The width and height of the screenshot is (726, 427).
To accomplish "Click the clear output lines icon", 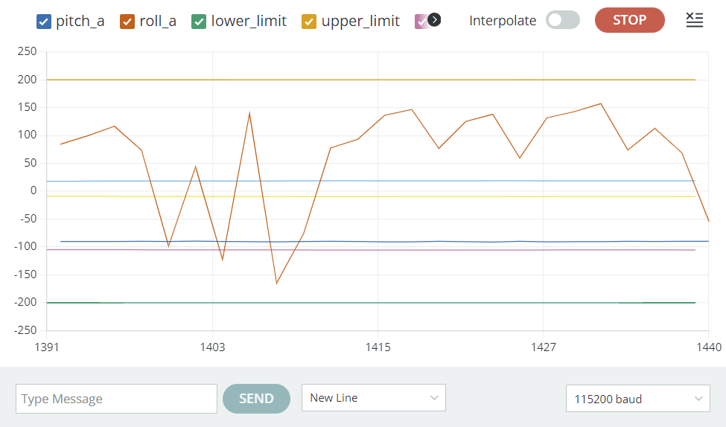I will [x=694, y=20].
